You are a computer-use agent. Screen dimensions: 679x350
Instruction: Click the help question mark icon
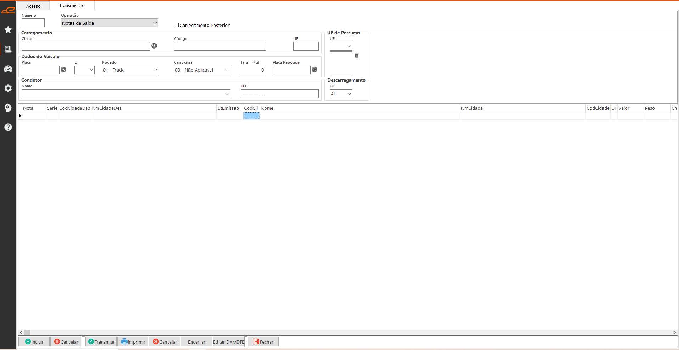[x=8, y=127]
